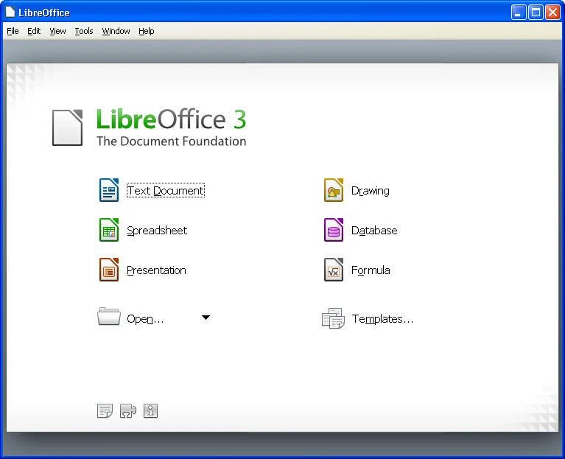Viewport: 565px width, 459px height.
Task: Open the Help menu
Action: [x=147, y=31]
